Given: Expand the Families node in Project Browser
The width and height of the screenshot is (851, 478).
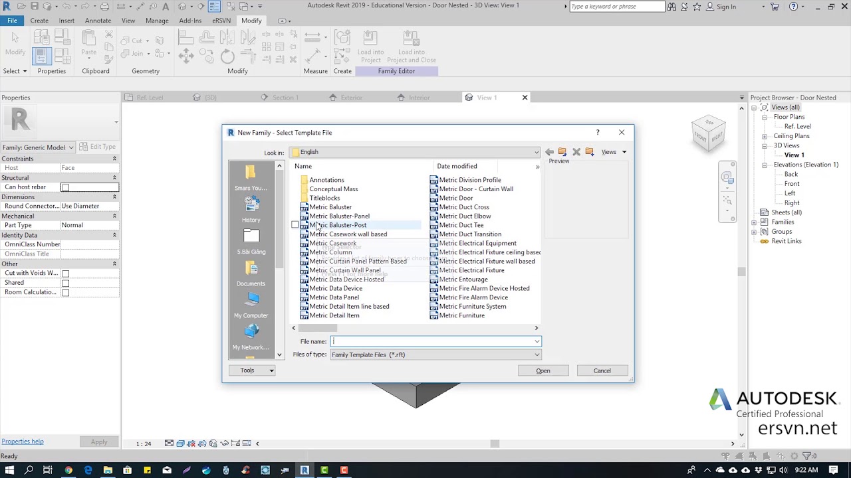Looking at the screenshot, I should pyautogui.click(x=755, y=222).
